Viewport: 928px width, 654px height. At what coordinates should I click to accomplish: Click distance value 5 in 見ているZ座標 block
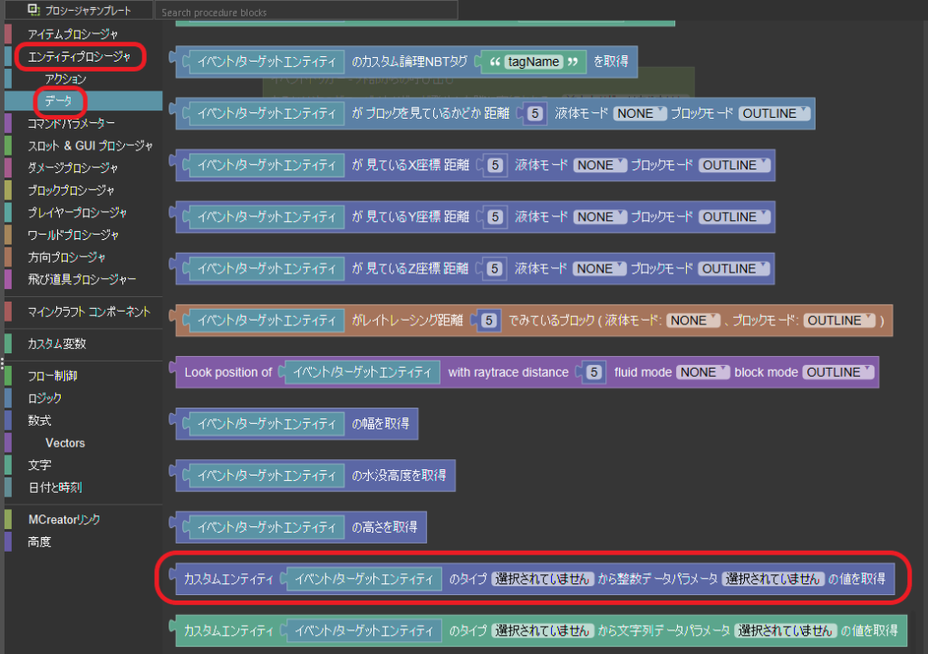click(x=495, y=269)
